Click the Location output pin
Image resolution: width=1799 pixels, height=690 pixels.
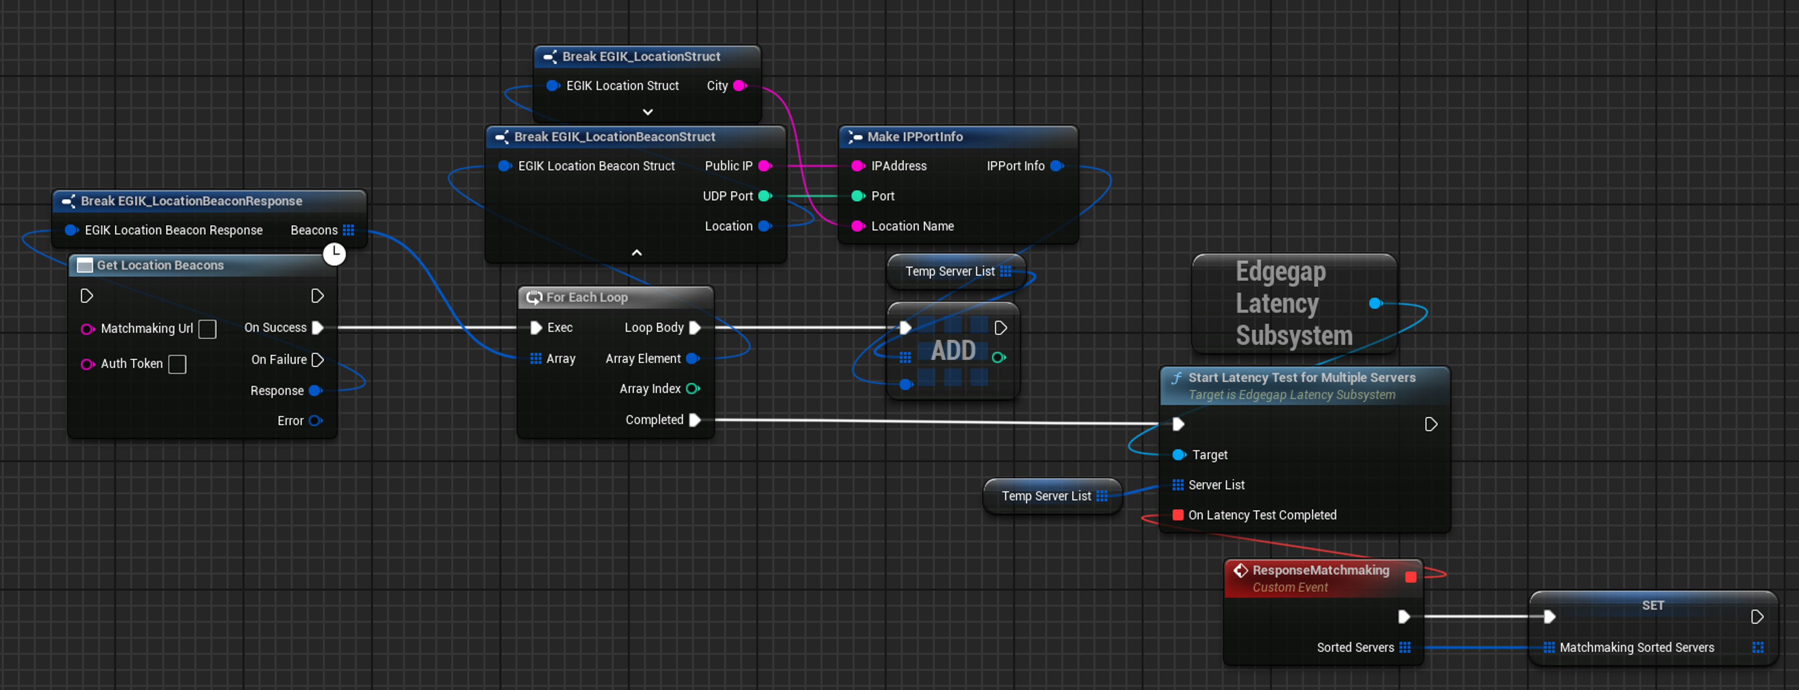pyautogui.click(x=765, y=226)
